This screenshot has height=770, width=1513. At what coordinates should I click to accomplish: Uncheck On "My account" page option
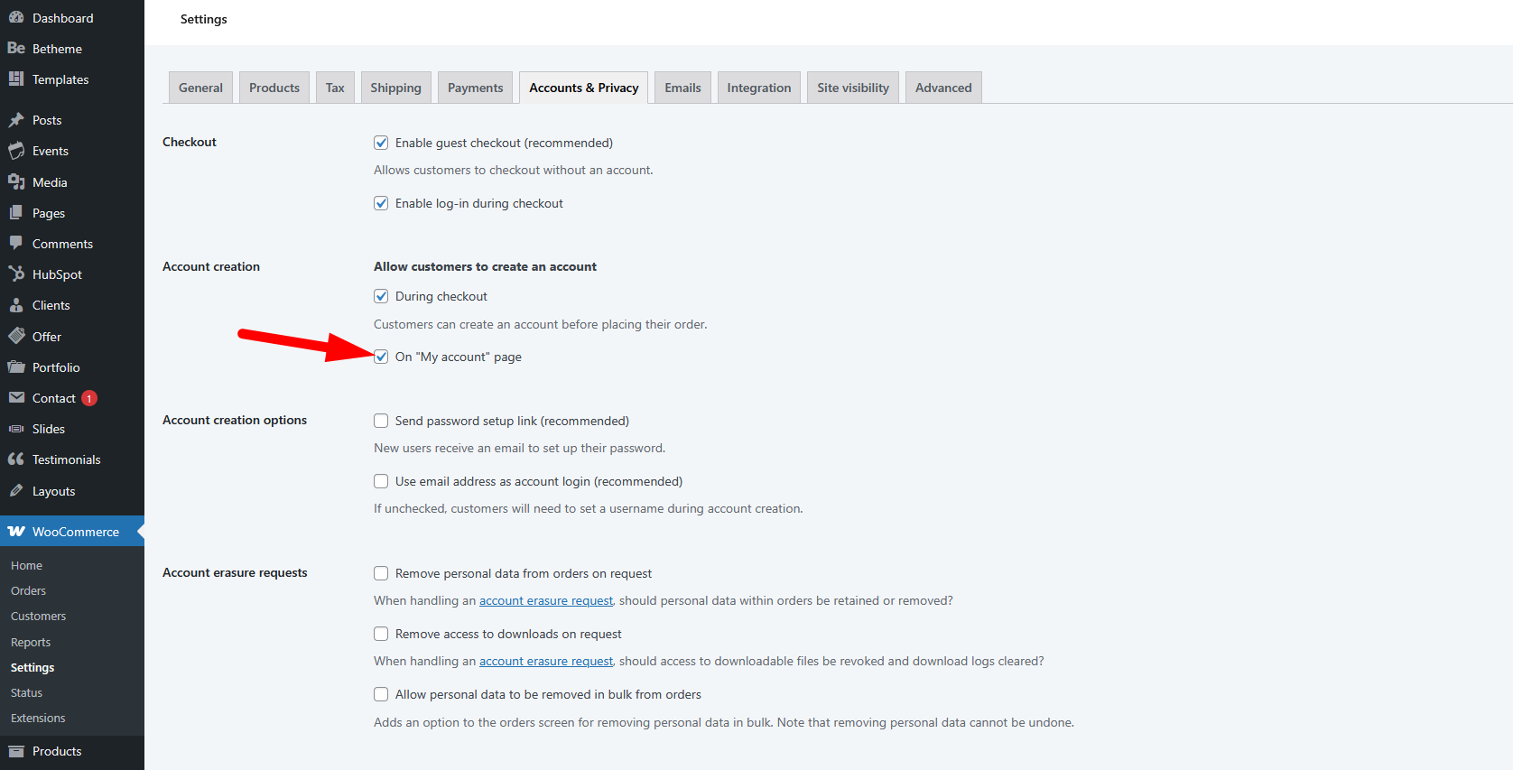381,357
